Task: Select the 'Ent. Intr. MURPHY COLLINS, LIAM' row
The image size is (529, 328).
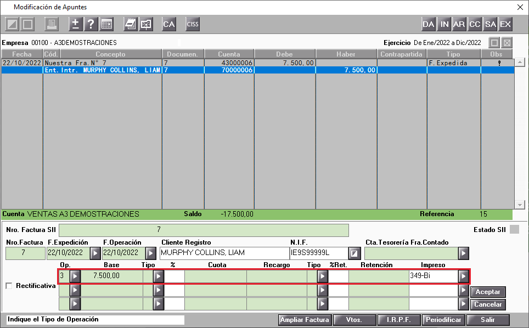Action: click(x=258, y=70)
